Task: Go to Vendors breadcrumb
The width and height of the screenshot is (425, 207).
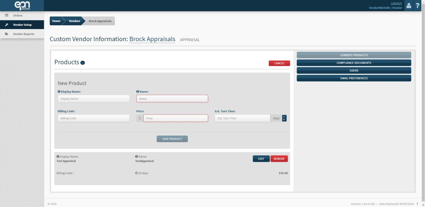Action: (x=74, y=21)
